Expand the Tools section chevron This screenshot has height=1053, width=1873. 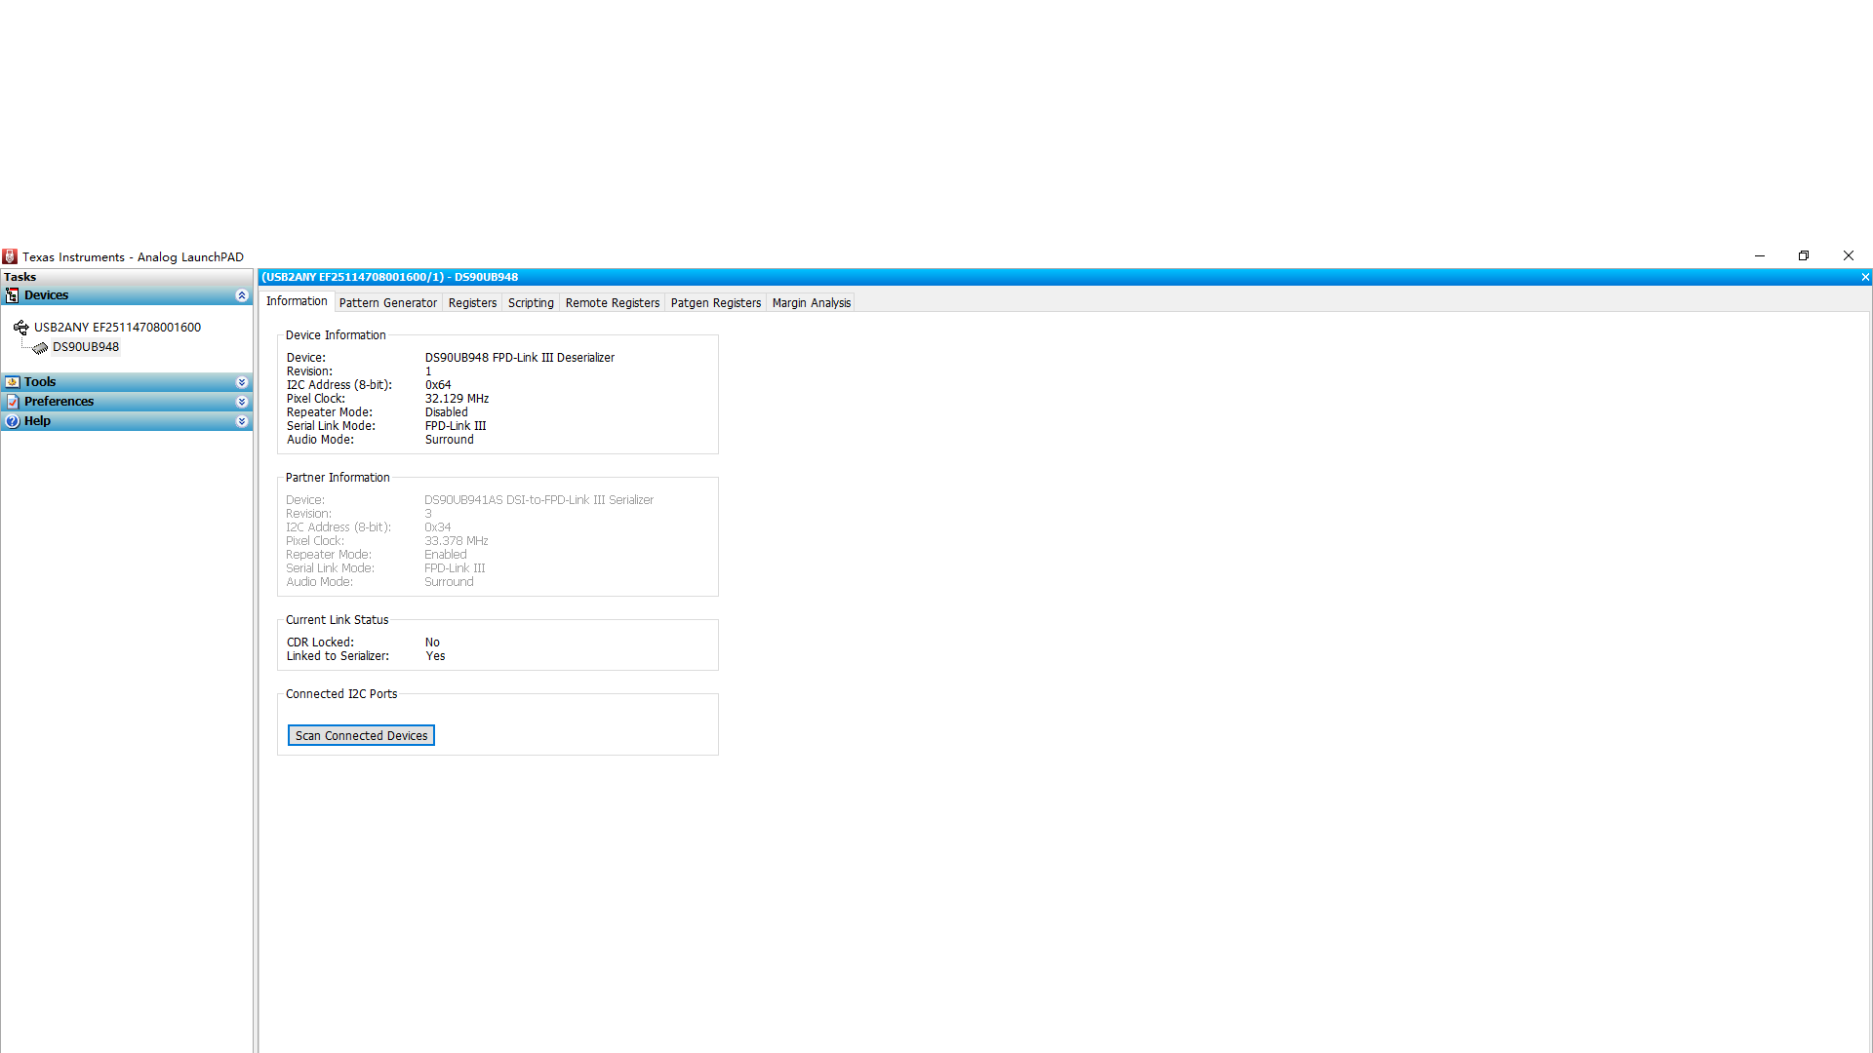(x=242, y=382)
